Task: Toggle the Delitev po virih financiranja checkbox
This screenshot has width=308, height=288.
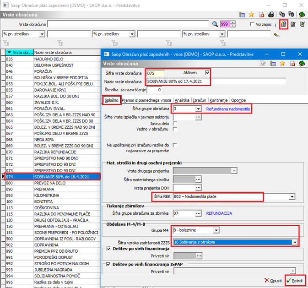Action: (x=108, y=249)
